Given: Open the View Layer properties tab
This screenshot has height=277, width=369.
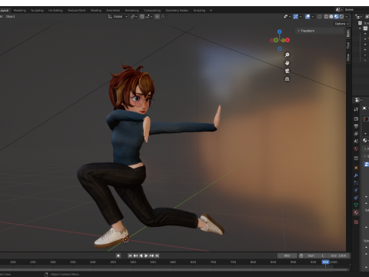Looking at the screenshot, I should (x=356, y=134).
